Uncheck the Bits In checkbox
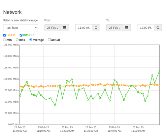 coord(5,35)
